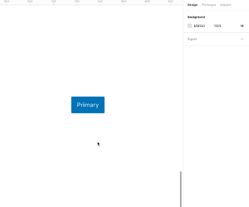Image resolution: width=249 pixels, height=207 pixels.
Task: Open the Prototype tab
Action: point(209,5)
